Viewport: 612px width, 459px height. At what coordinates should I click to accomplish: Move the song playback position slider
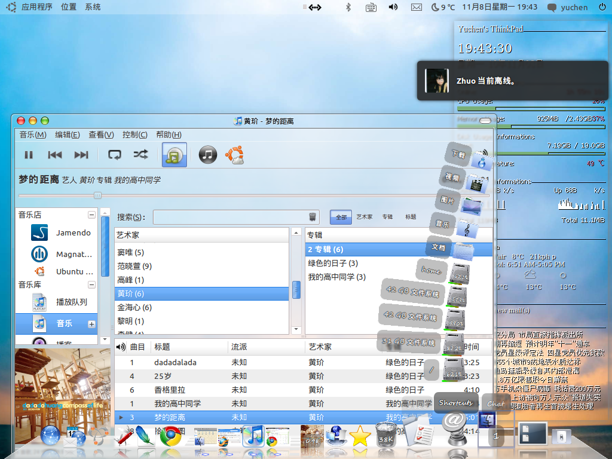pyautogui.click(x=97, y=195)
